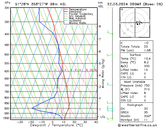Click the CAPE value under Surface
Image resolution: width=165 pixels, height=127 pixels.
tap(145, 73)
